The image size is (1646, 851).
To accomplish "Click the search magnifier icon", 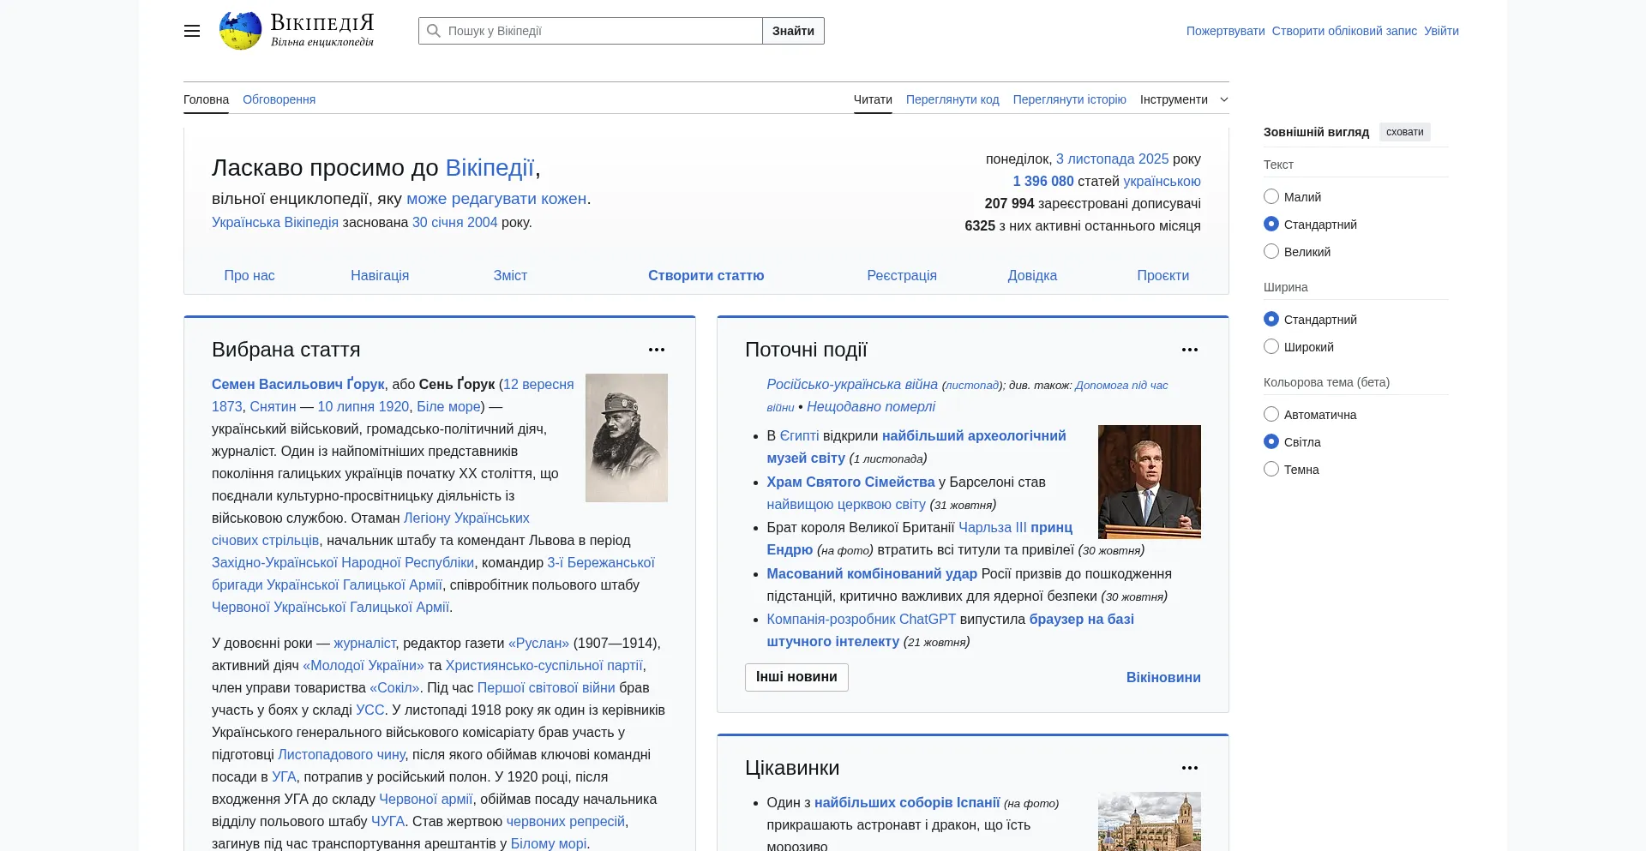I will (x=434, y=31).
